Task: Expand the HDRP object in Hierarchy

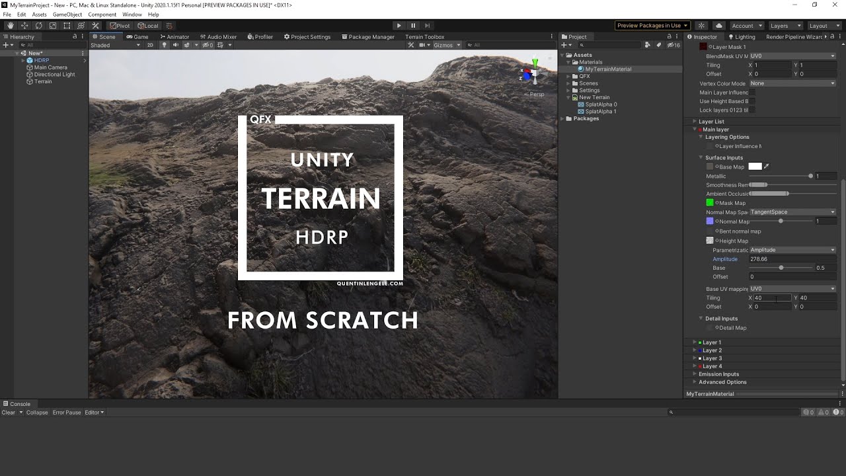Action: tap(22, 60)
